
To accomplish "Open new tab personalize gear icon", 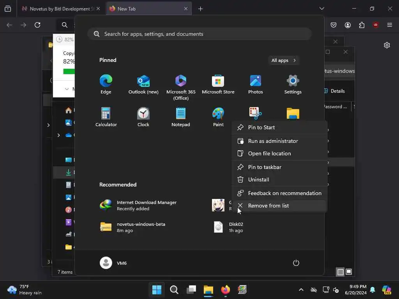I will (387, 45).
